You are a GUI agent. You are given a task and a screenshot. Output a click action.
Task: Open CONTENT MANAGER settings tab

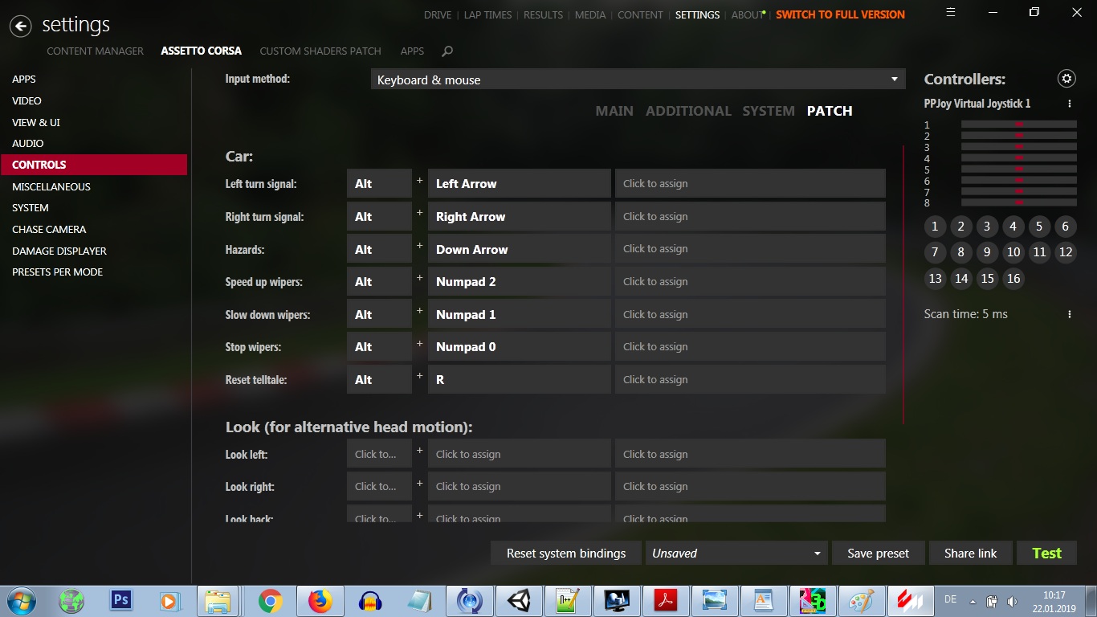tap(95, 51)
